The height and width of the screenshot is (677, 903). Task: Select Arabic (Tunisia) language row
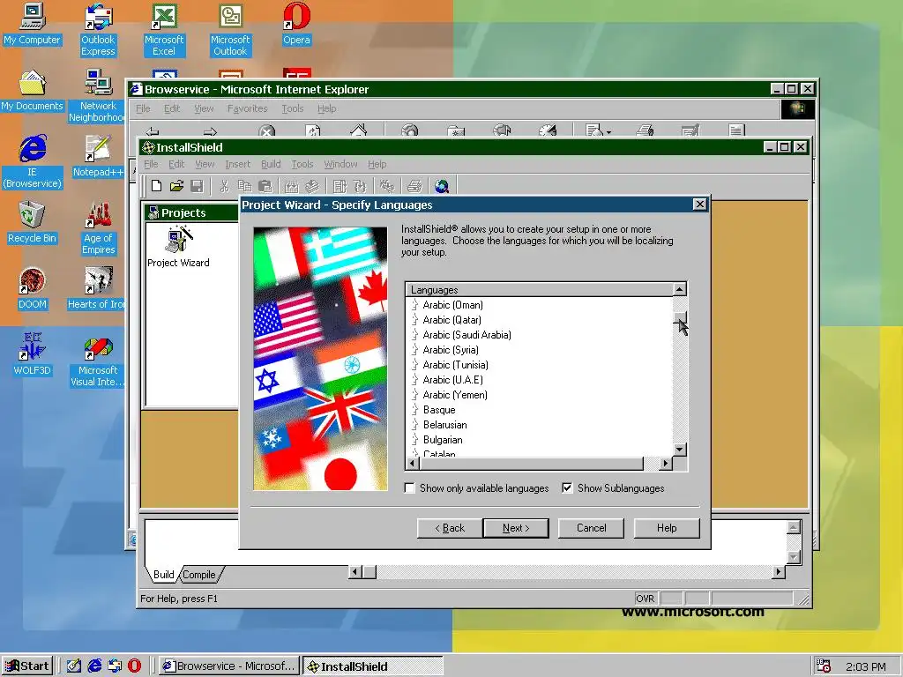(455, 365)
